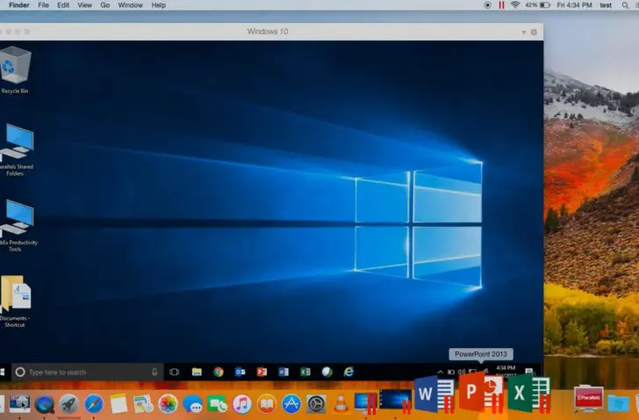Open the Finder menu in the menu bar

tap(19, 5)
